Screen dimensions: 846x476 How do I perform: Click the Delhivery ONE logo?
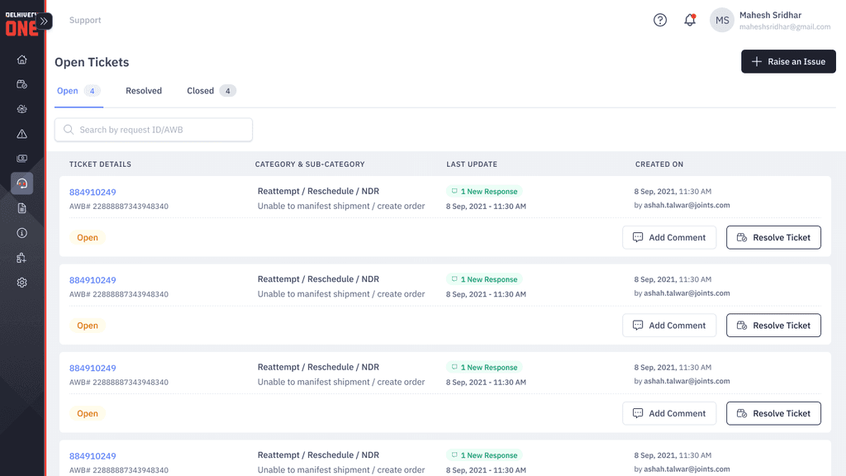click(x=21, y=24)
